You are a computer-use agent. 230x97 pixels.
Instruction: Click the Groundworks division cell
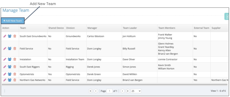click(73, 36)
